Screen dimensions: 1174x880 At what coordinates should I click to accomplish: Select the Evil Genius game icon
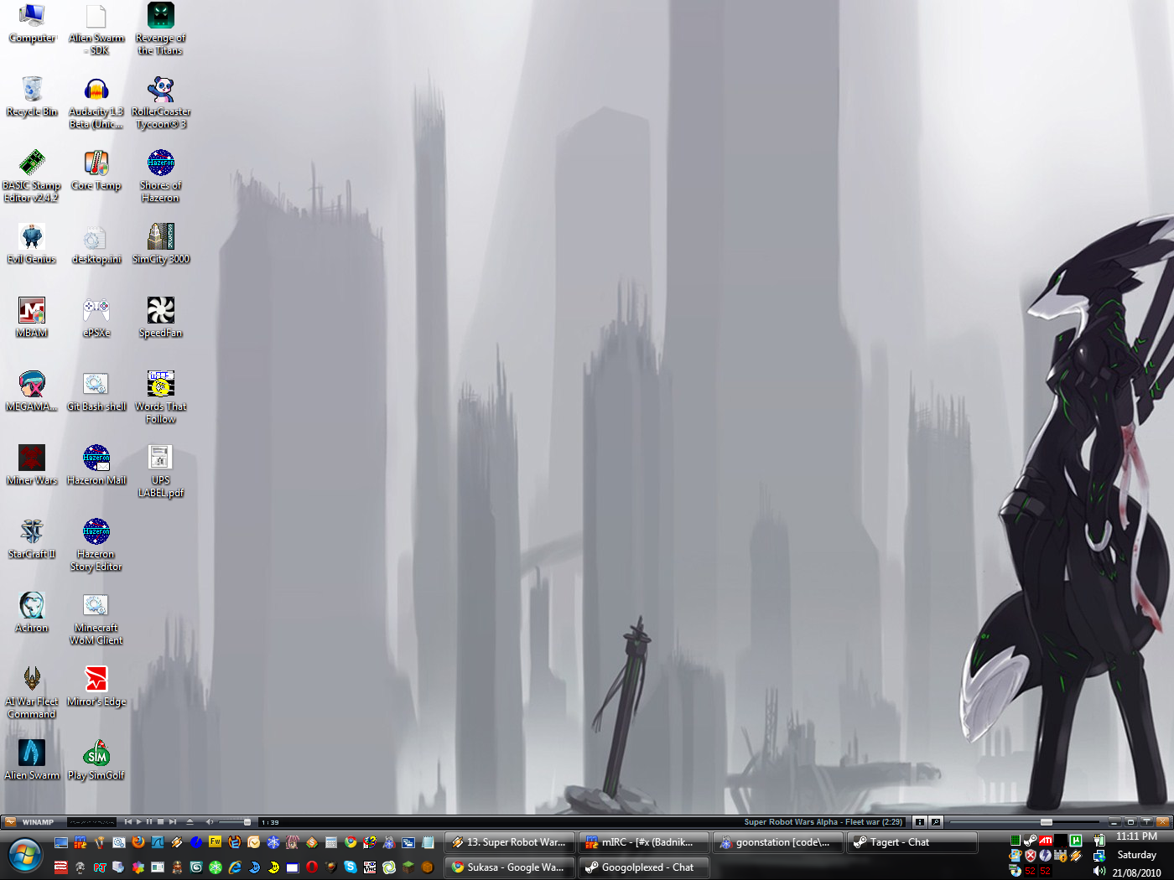[x=32, y=245]
